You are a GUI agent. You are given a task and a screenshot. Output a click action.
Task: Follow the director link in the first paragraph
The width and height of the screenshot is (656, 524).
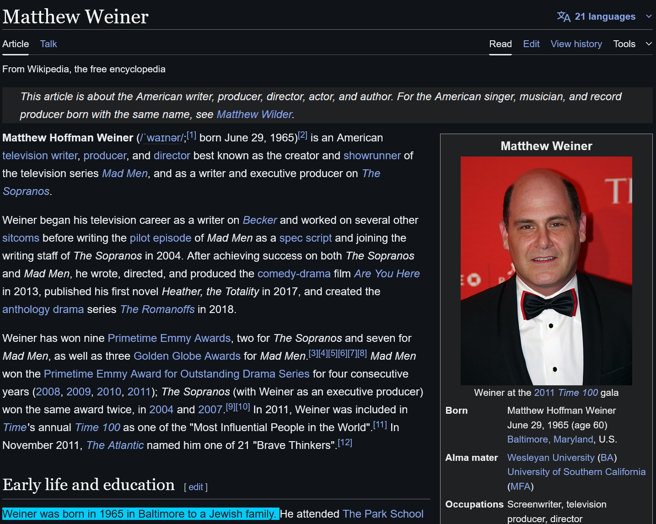point(172,156)
